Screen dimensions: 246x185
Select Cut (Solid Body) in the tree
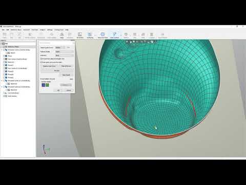point(13,93)
